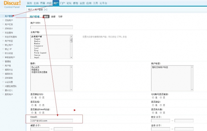Open the 应用 navigation tab

point(89,3)
